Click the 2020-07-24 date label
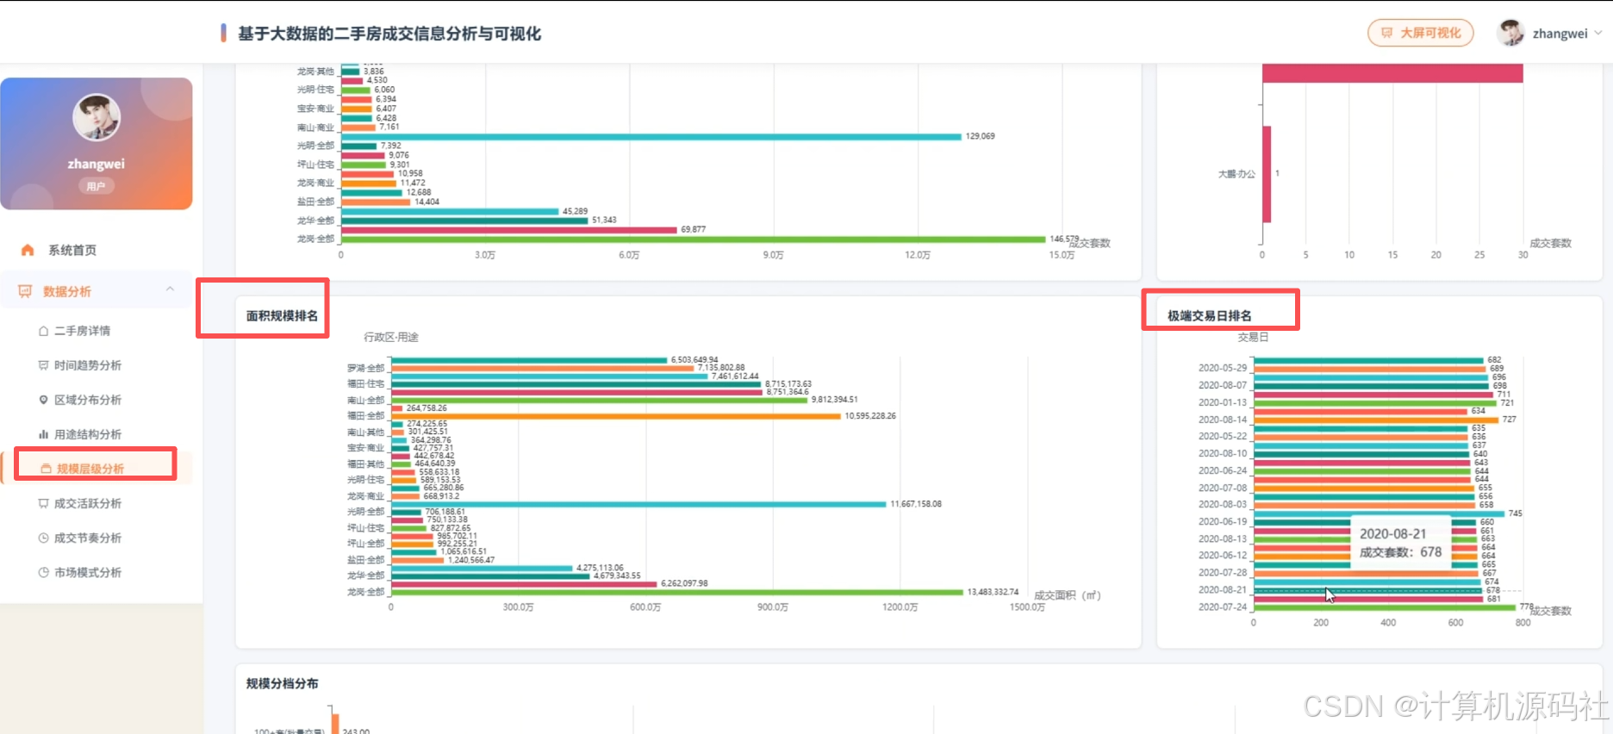The height and width of the screenshot is (734, 1613). [x=1223, y=607]
